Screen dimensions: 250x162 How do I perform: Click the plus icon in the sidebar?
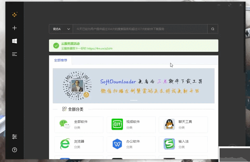tap(15, 28)
